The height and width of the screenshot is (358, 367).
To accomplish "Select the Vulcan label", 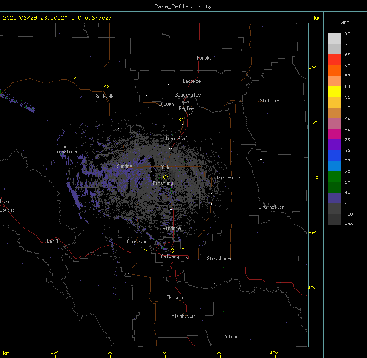I will tap(231, 337).
